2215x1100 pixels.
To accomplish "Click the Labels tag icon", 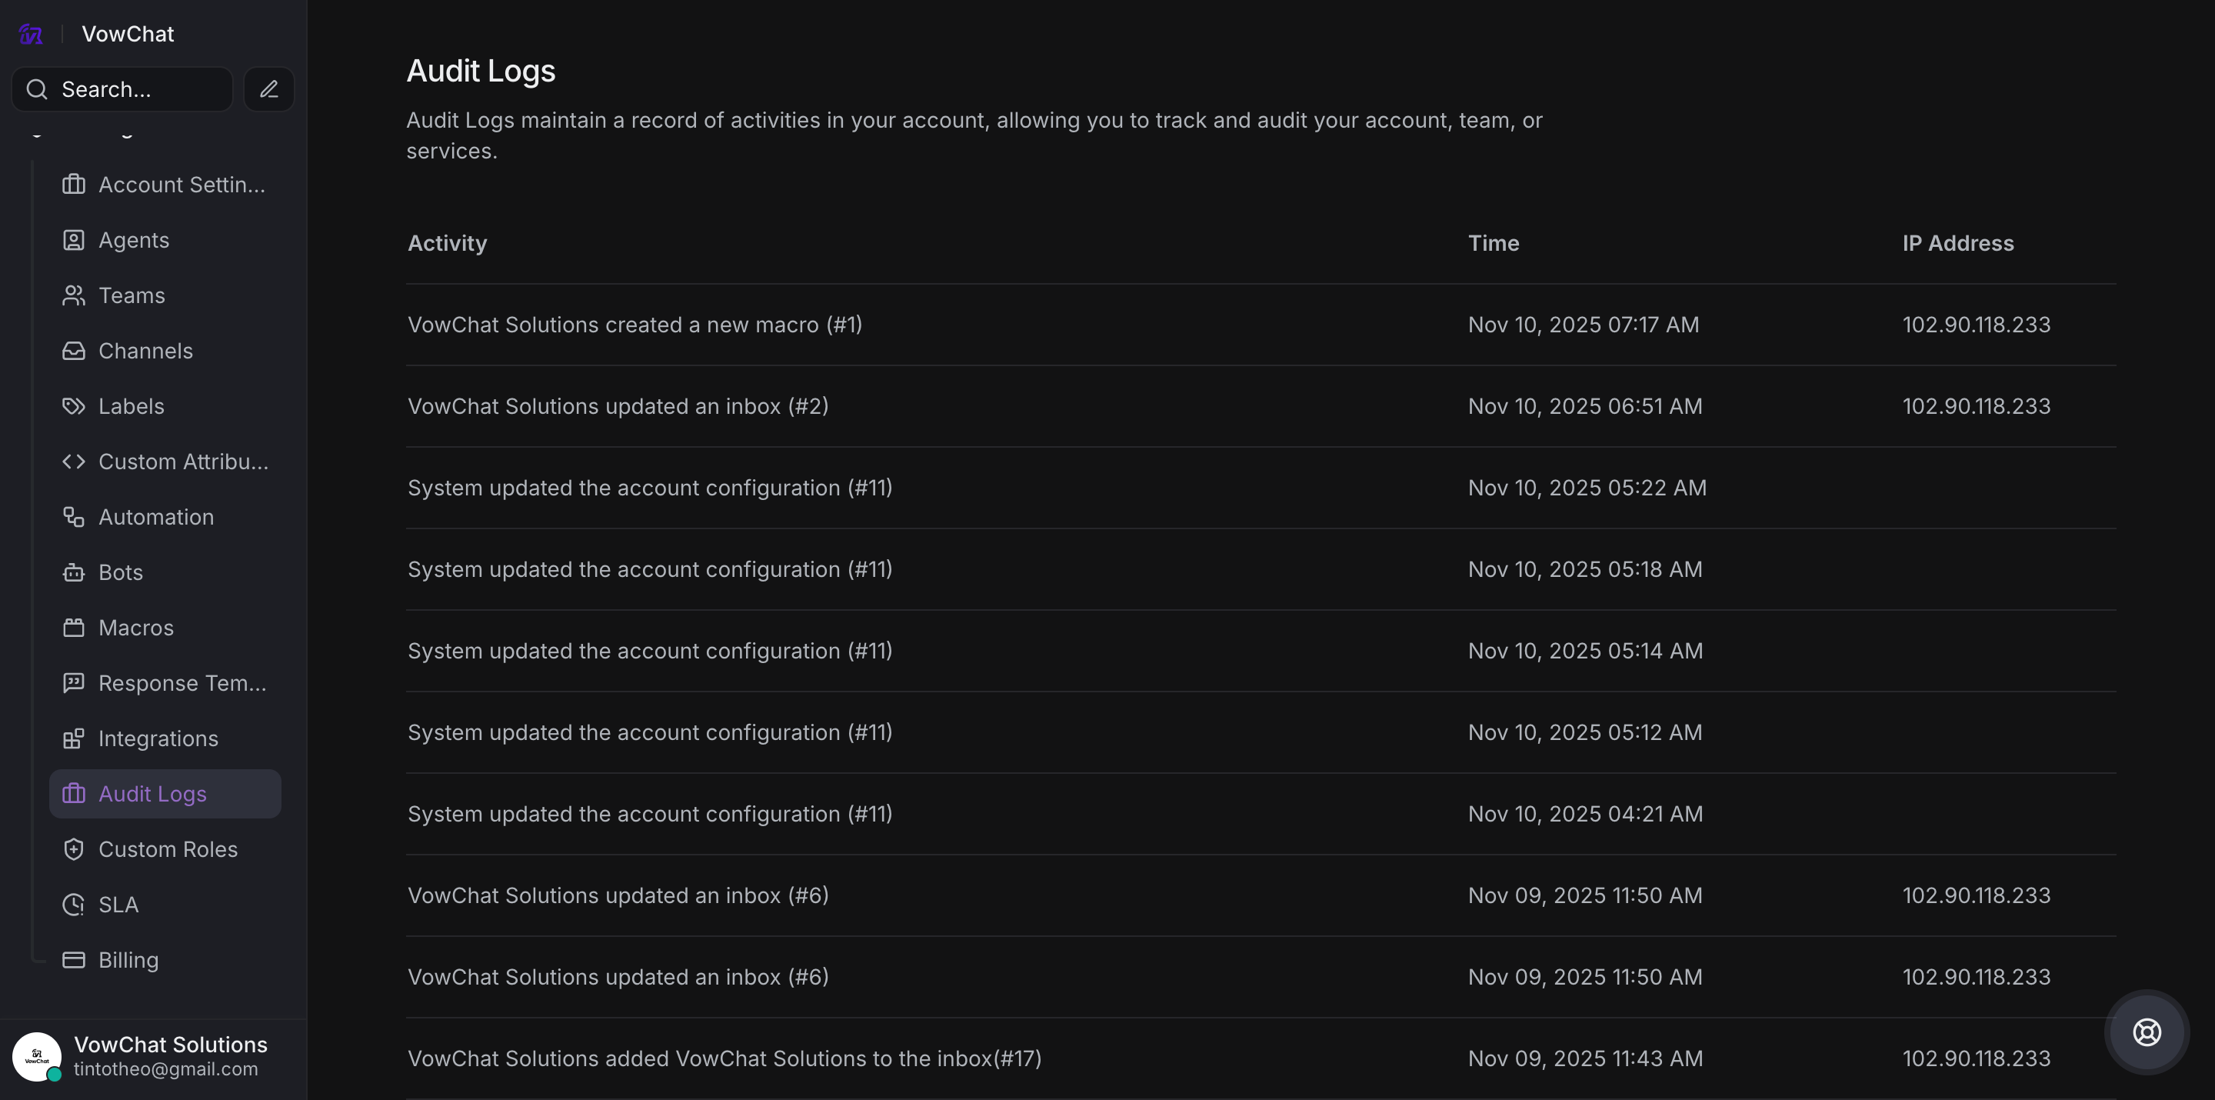I will coord(74,406).
